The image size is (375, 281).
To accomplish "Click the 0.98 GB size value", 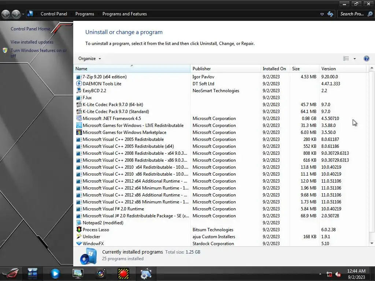I will (309, 119).
